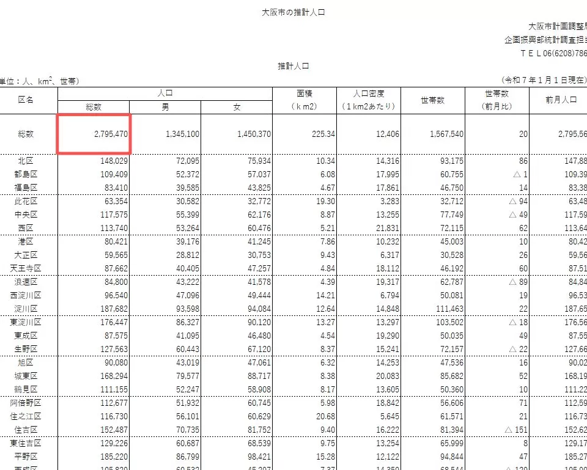Select the 天王寺区 row label
This screenshot has width=587, height=470.
26,268
